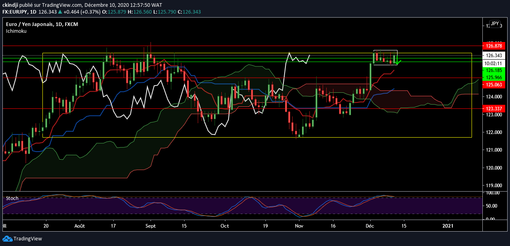Click the Stoch indicator label
This screenshot has width=510, height=246.
tap(12, 198)
